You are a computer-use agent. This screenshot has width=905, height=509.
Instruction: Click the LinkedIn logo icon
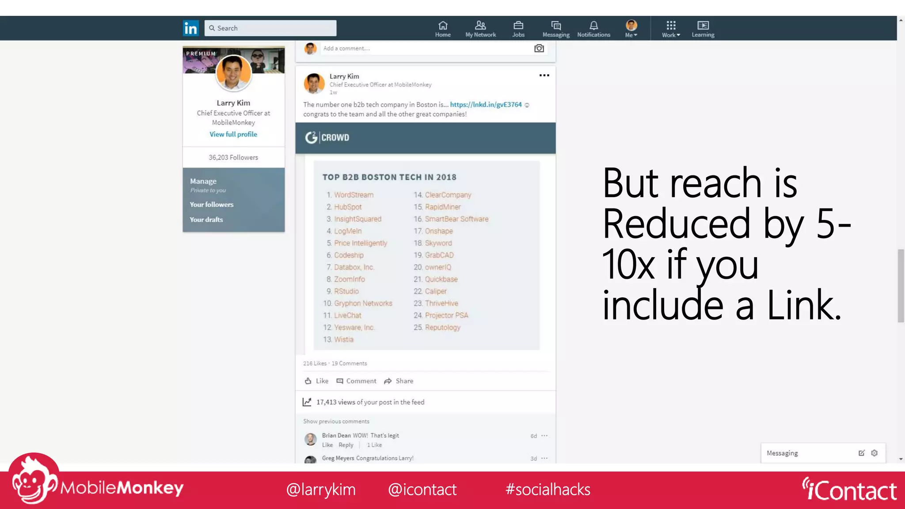click(x=191, y=28)
